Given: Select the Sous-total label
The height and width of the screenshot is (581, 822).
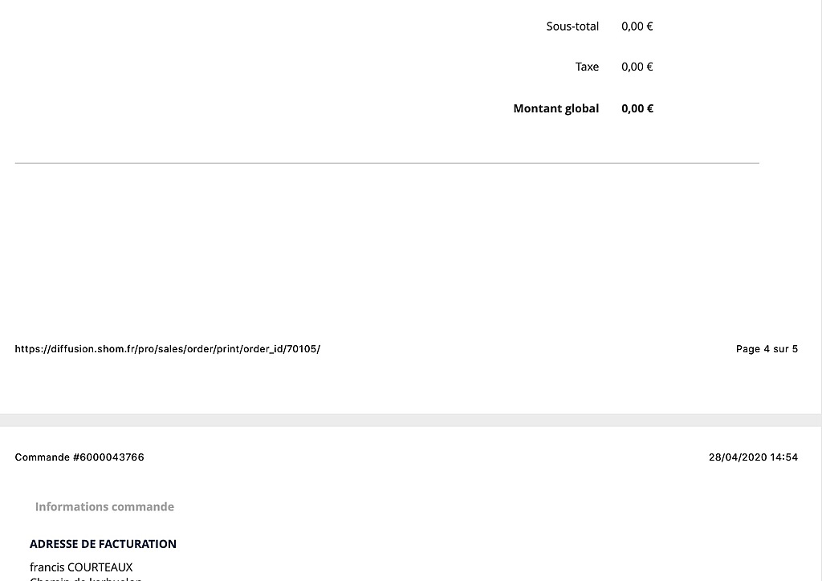Looking at the screenshot, I should click(x=572, y=26).
